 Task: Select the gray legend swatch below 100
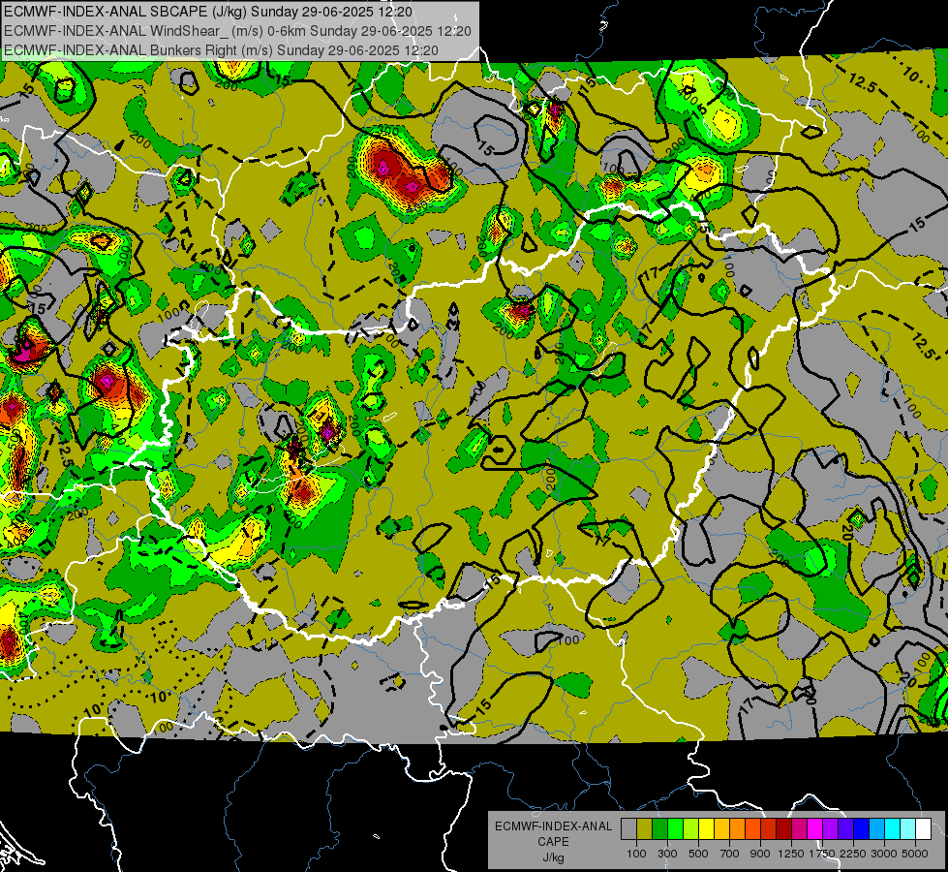click(628, 829)
